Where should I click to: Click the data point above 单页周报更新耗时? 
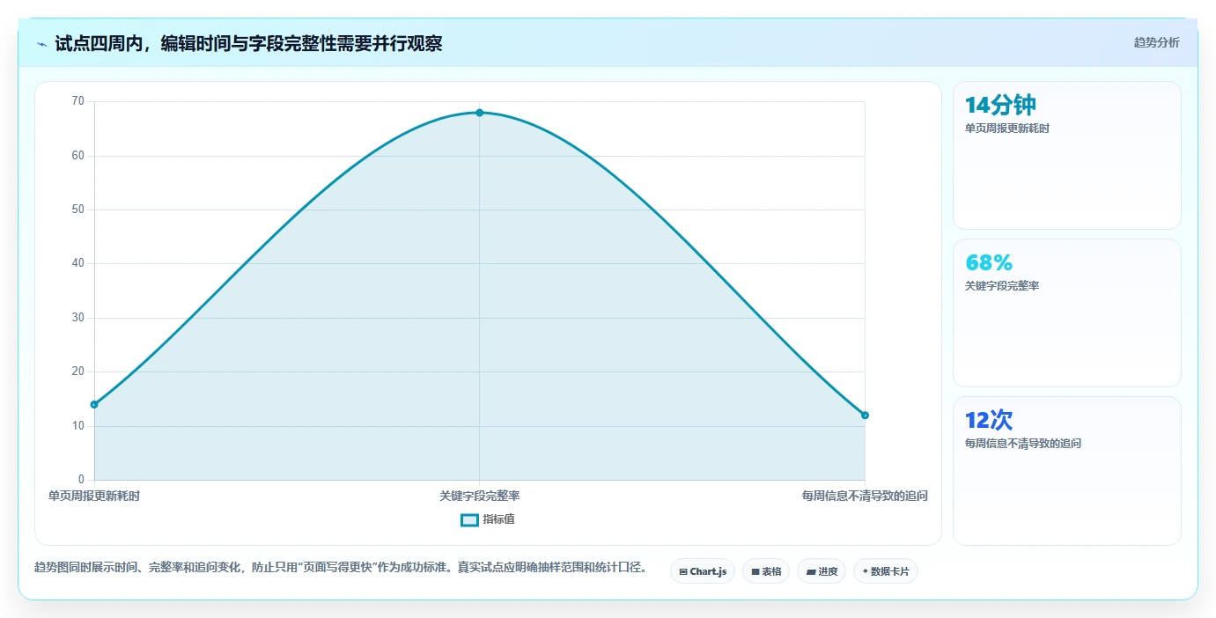[94, 404]
